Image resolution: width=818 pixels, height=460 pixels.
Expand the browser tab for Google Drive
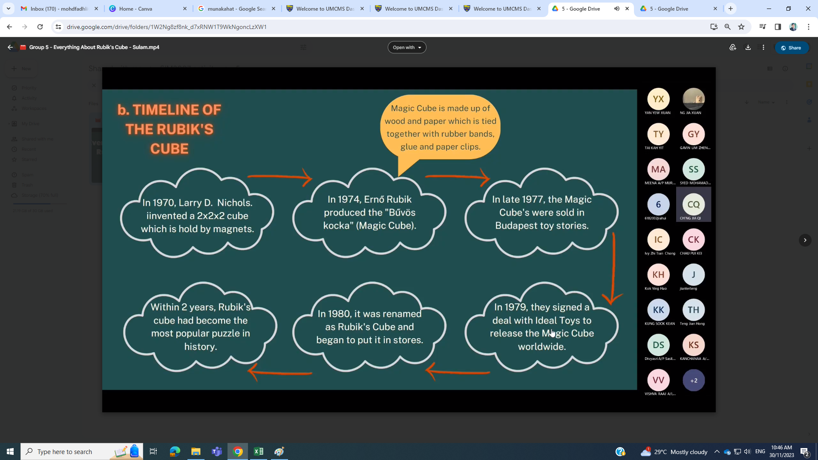pyautogui.click(x=672, y=9)
